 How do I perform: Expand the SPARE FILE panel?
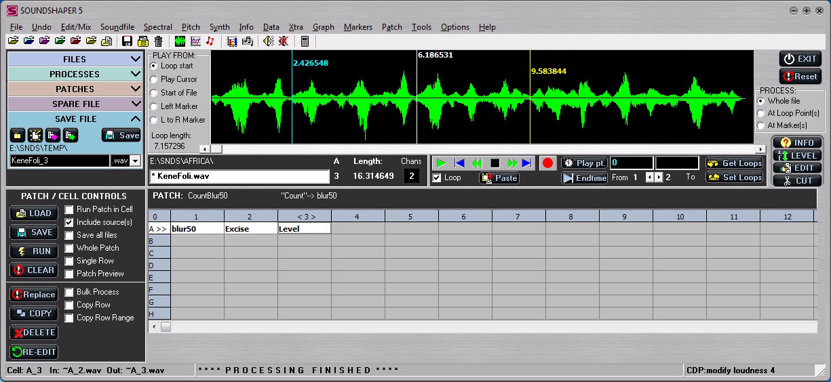pos(136,104)
